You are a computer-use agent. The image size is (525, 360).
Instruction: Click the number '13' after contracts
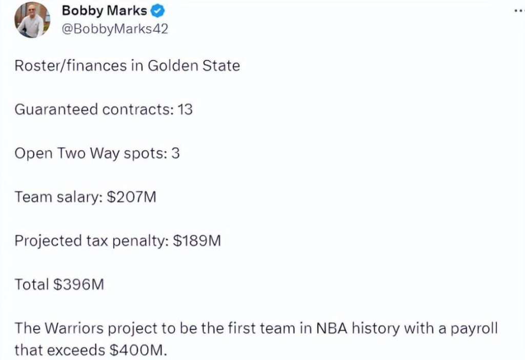coord(185,110)
